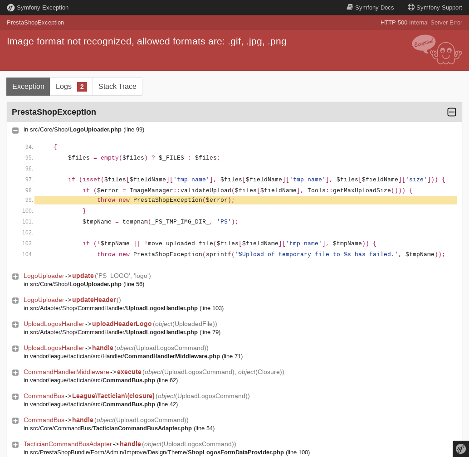Expand the LogoUploader->update trace entry
The width and height of the screenshot is (469, 457).
[15, 277]
